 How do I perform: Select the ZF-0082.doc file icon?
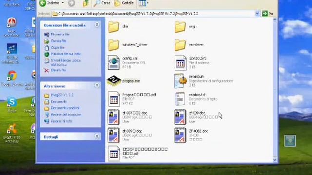pos(180,136)
